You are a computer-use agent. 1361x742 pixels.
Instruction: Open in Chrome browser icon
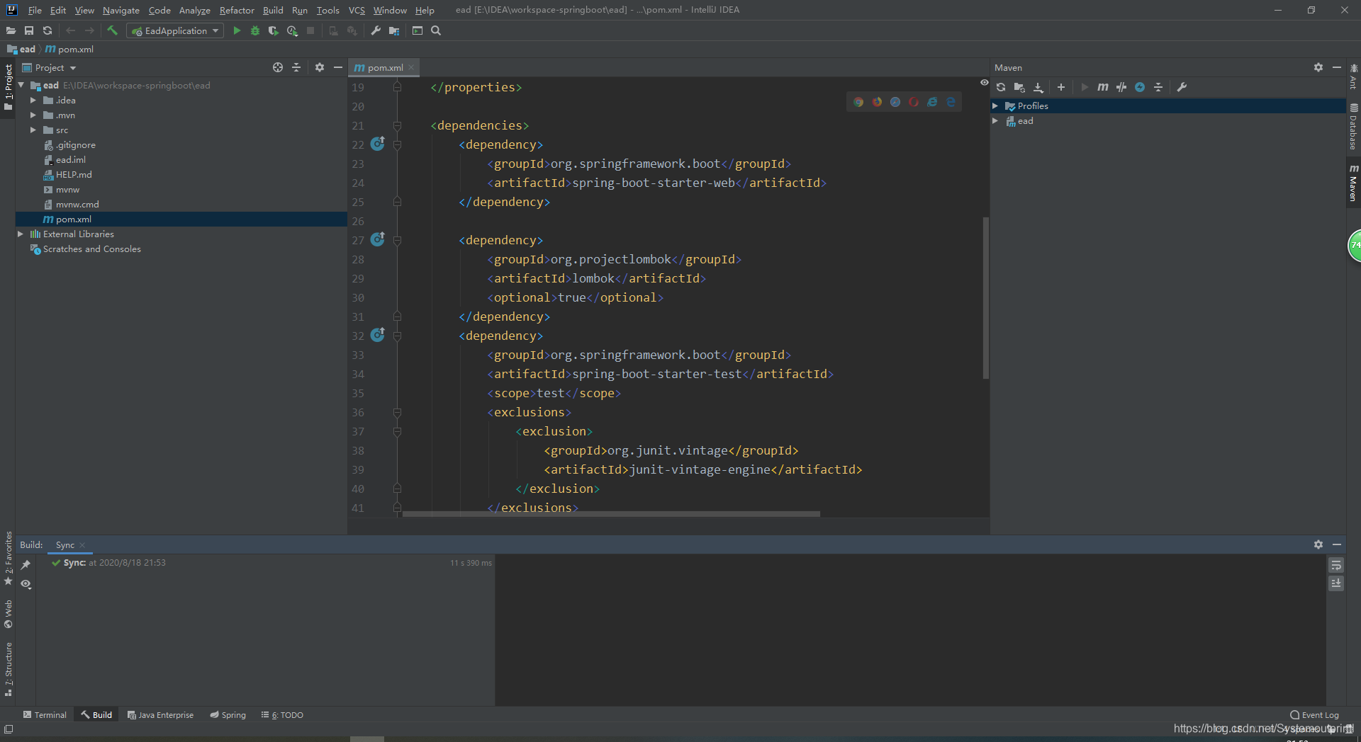(x=858, y=102)
